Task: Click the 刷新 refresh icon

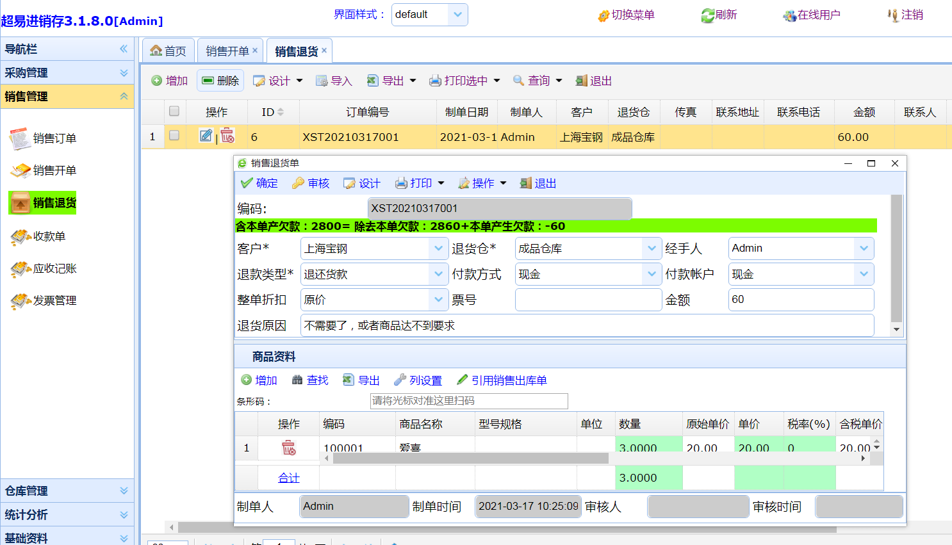Action: pos(707,15)
